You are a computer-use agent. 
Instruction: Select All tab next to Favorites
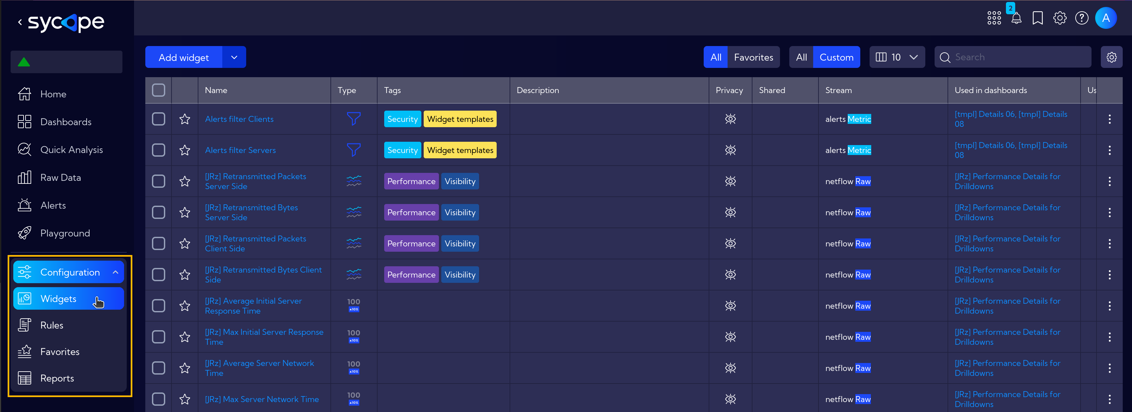tap(715, 57)
